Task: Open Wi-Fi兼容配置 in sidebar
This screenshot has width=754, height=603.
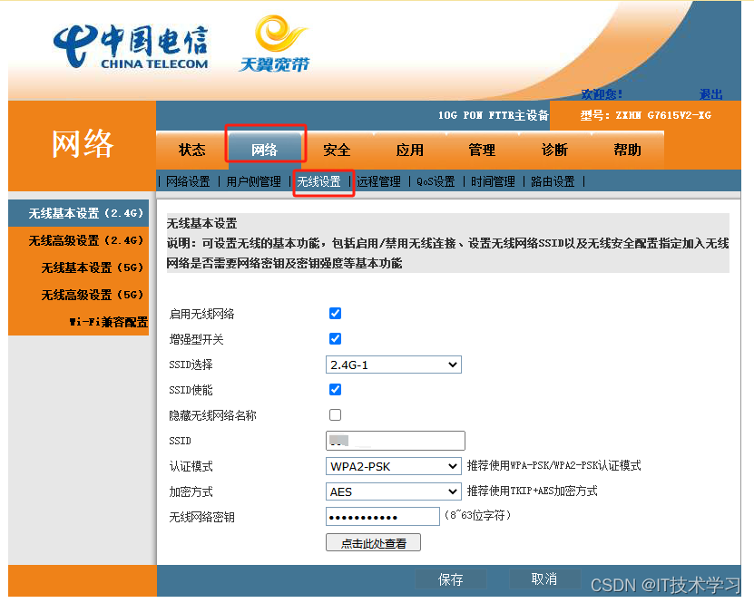Action: (x=108, y=322)
